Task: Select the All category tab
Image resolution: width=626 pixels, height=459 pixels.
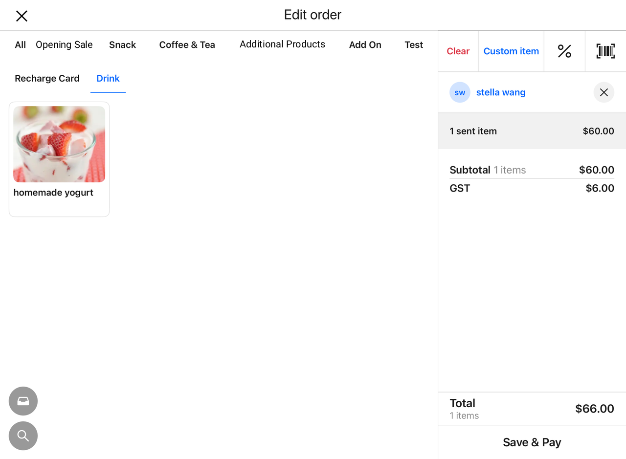Action: click(20, 45)
